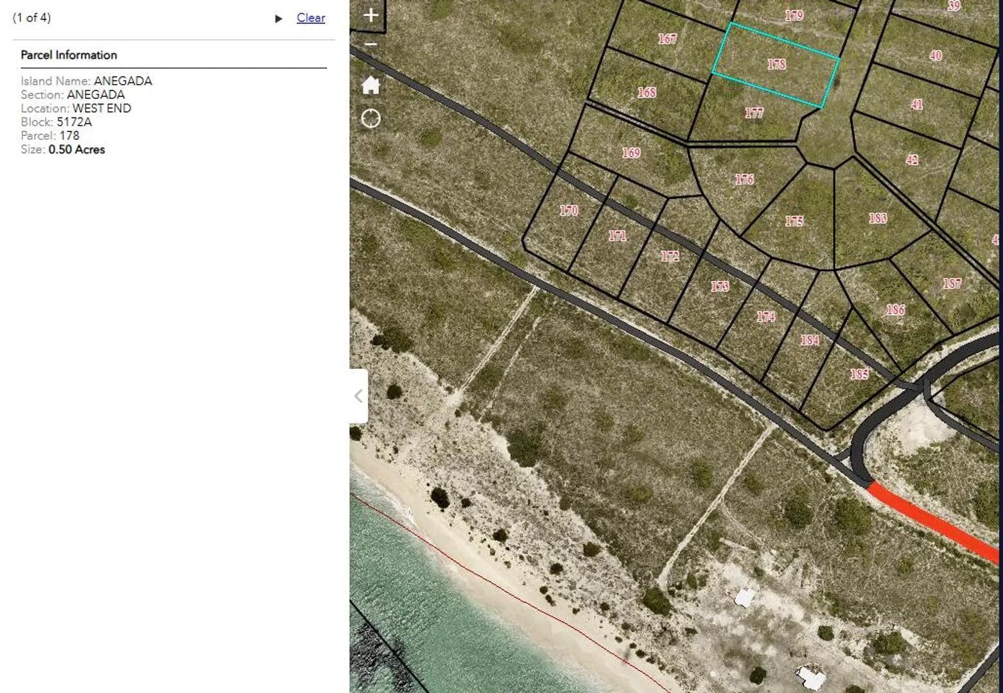Select parcel 172 on the map
Screen dimensions: 1003x693
click(670, 257)
